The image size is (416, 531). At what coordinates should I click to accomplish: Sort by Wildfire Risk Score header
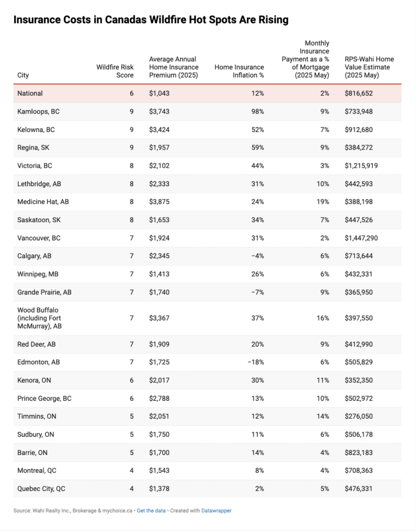click(x=115, y=71)
